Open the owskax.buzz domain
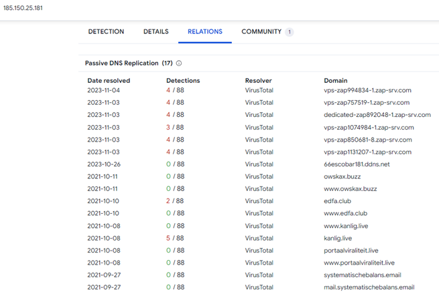 tap(342, 176)
